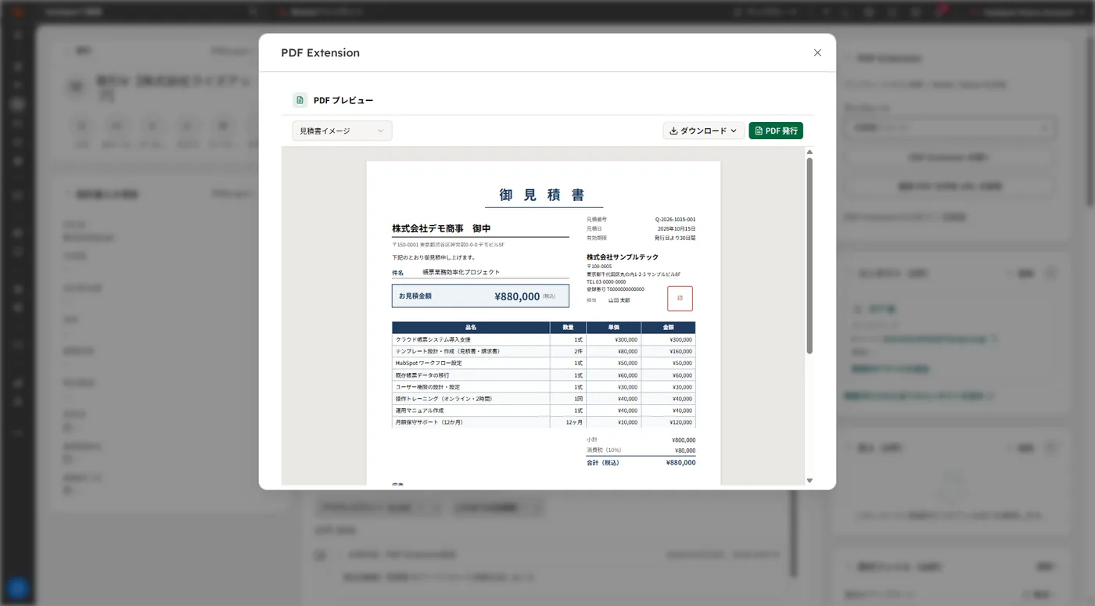Image resolution: width=1095 pixels, height=606 pixels.
Task: Click the PDF 発行 button
Action: click(776, 131)
